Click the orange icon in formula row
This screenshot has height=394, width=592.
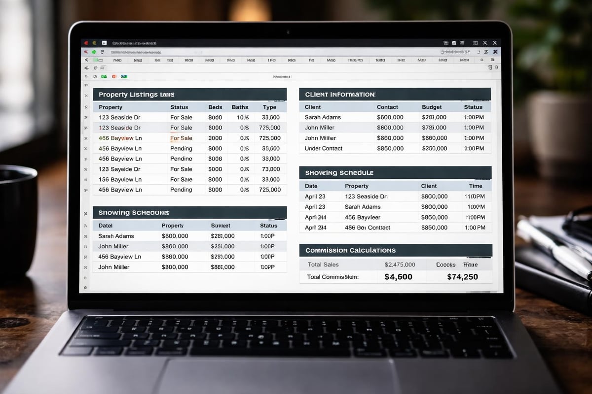(114, 76)
